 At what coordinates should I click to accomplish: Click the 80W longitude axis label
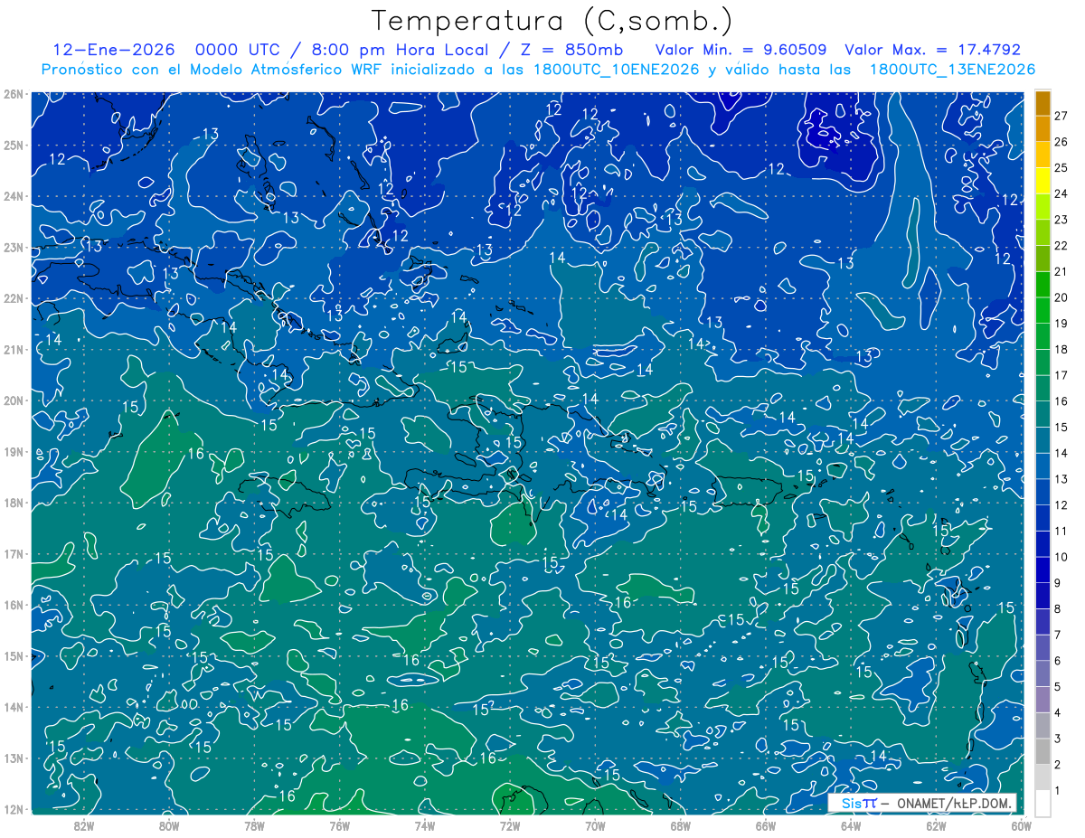tap(169, 826)
